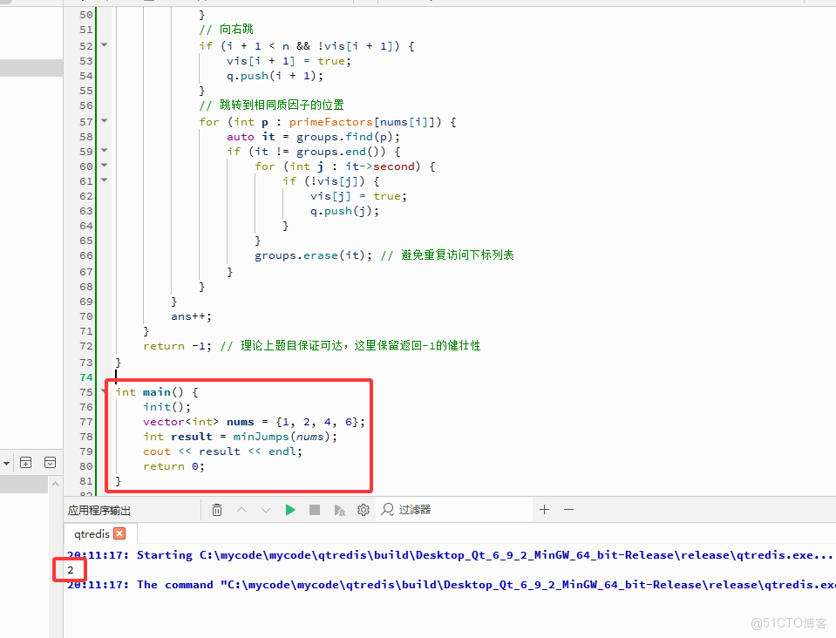Attach debugger to the run using bug icon
Viewport: 836px width, 638px height.
coord(339,510)
